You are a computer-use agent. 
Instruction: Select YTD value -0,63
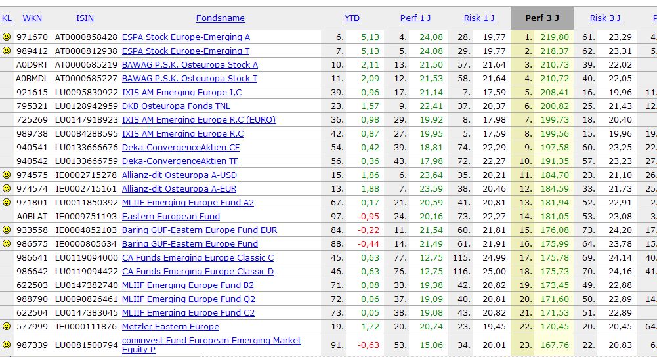coord(369,345)
